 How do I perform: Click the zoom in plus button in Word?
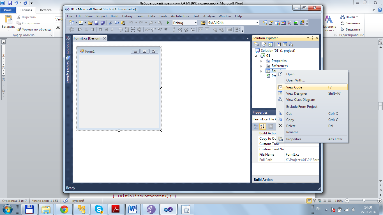pos(379,201)
